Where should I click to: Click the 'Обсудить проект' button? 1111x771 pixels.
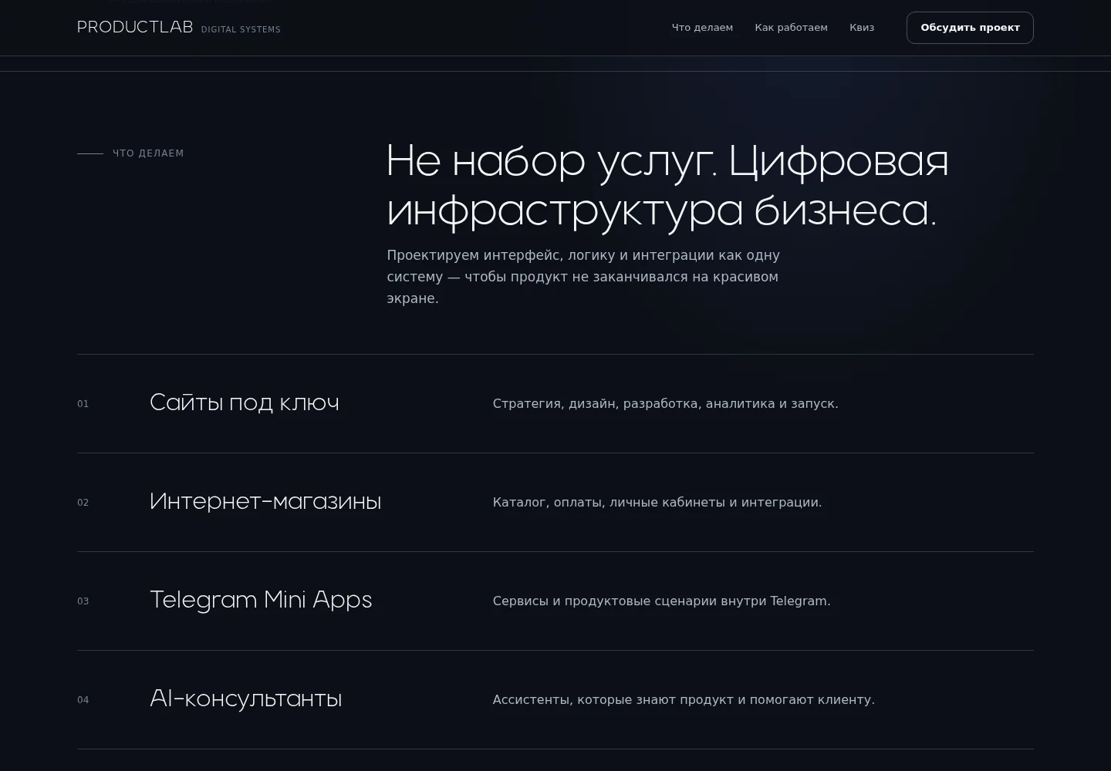(x=970, y=28)
